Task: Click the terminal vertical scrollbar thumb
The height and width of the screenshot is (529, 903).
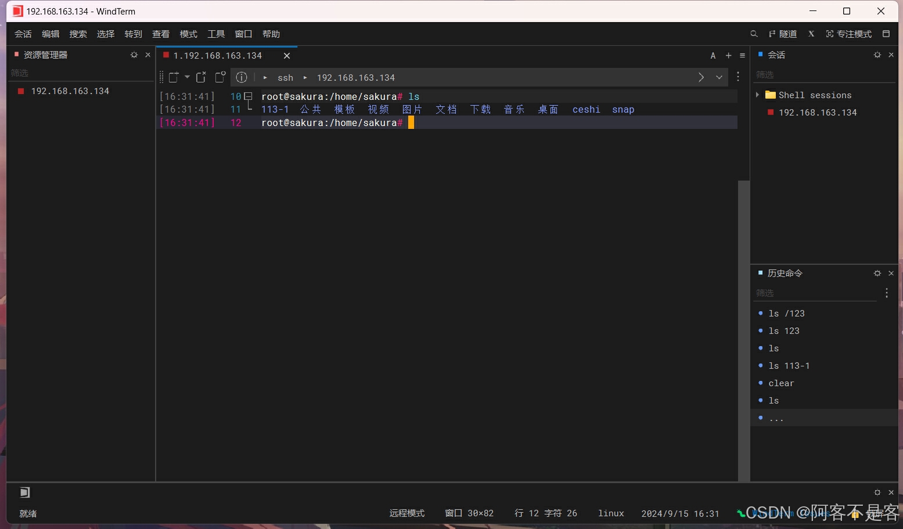Action: 743,330
